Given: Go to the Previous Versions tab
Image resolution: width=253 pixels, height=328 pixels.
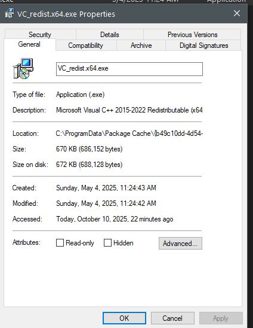Looking at the screenshot, I should 192,35.
